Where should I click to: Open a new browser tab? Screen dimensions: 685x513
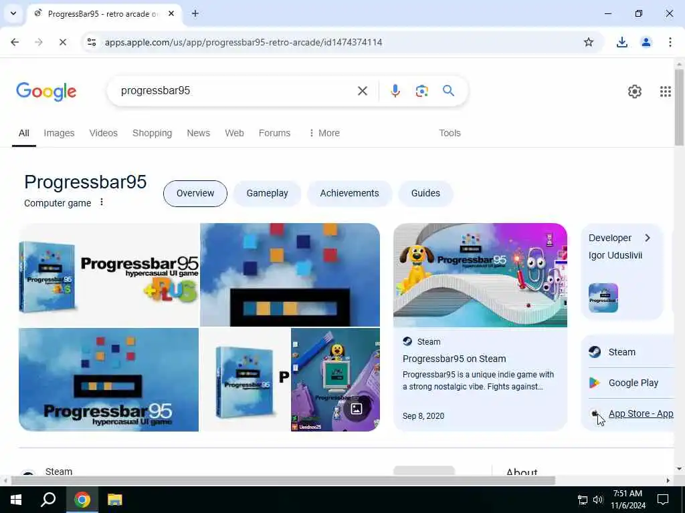[195, 13]
